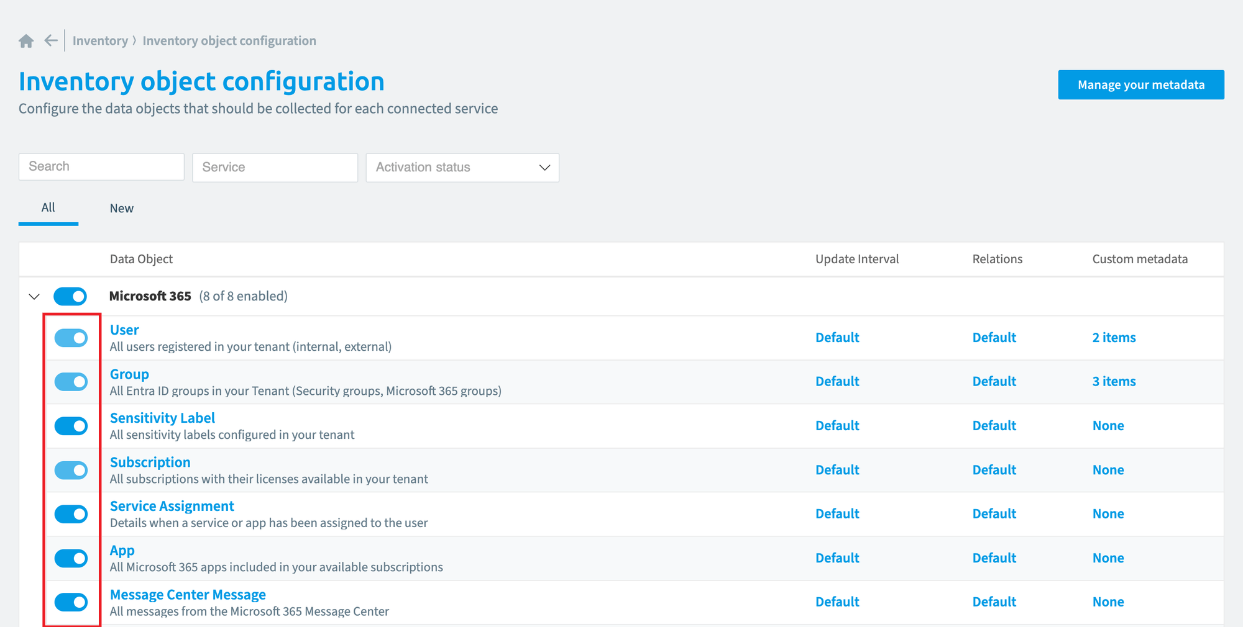Open Sensitivity Label's Relations Default setting
This screenshot has height=627, width=1243.
point(994,426)
